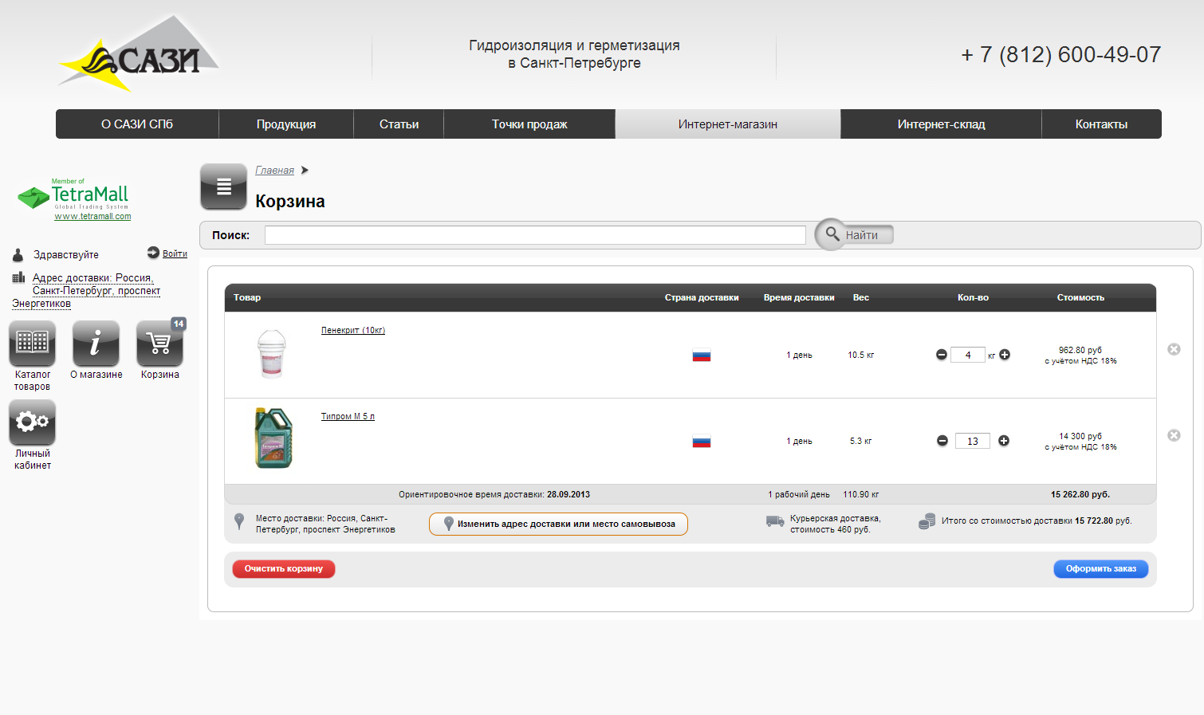Click the Стоимость column header
This screenshot has height=715, width=1204.
[x=1080, y=297]
